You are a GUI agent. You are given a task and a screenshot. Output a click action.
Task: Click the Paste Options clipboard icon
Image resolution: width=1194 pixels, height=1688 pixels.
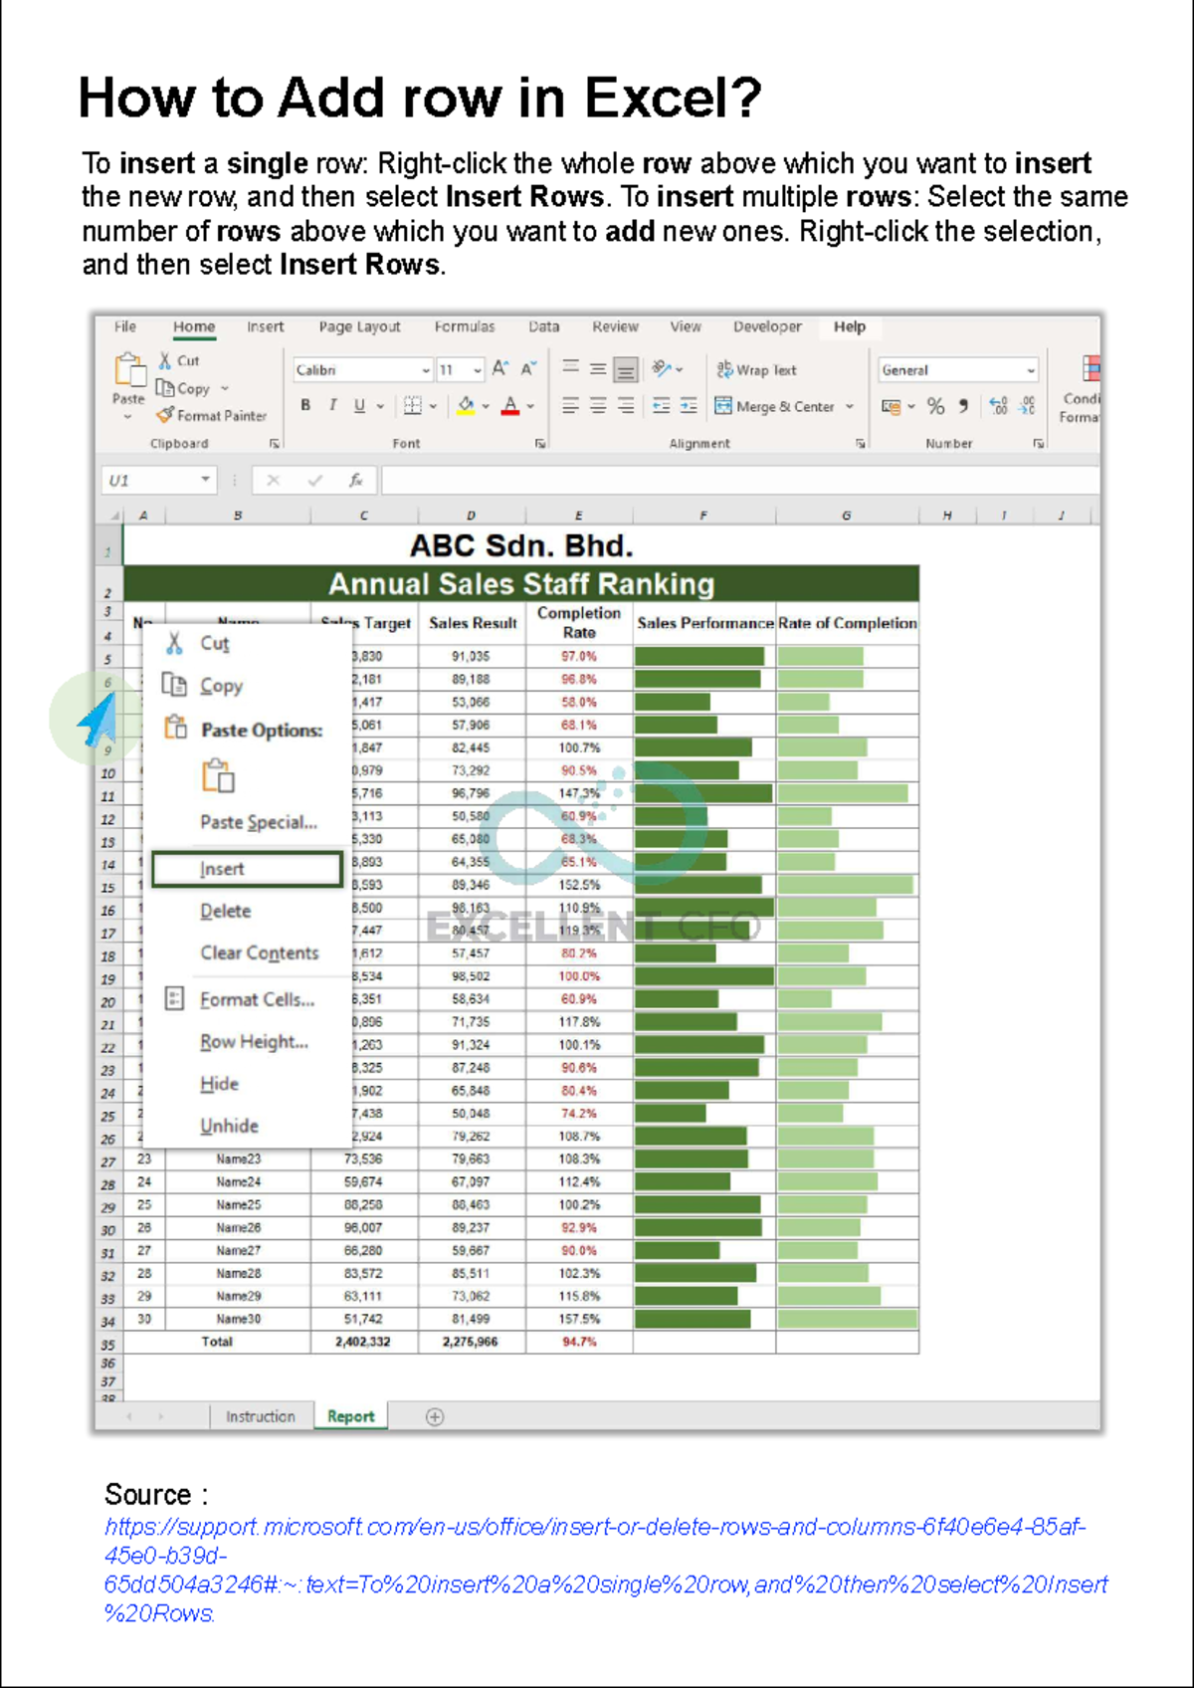(218, 775)
